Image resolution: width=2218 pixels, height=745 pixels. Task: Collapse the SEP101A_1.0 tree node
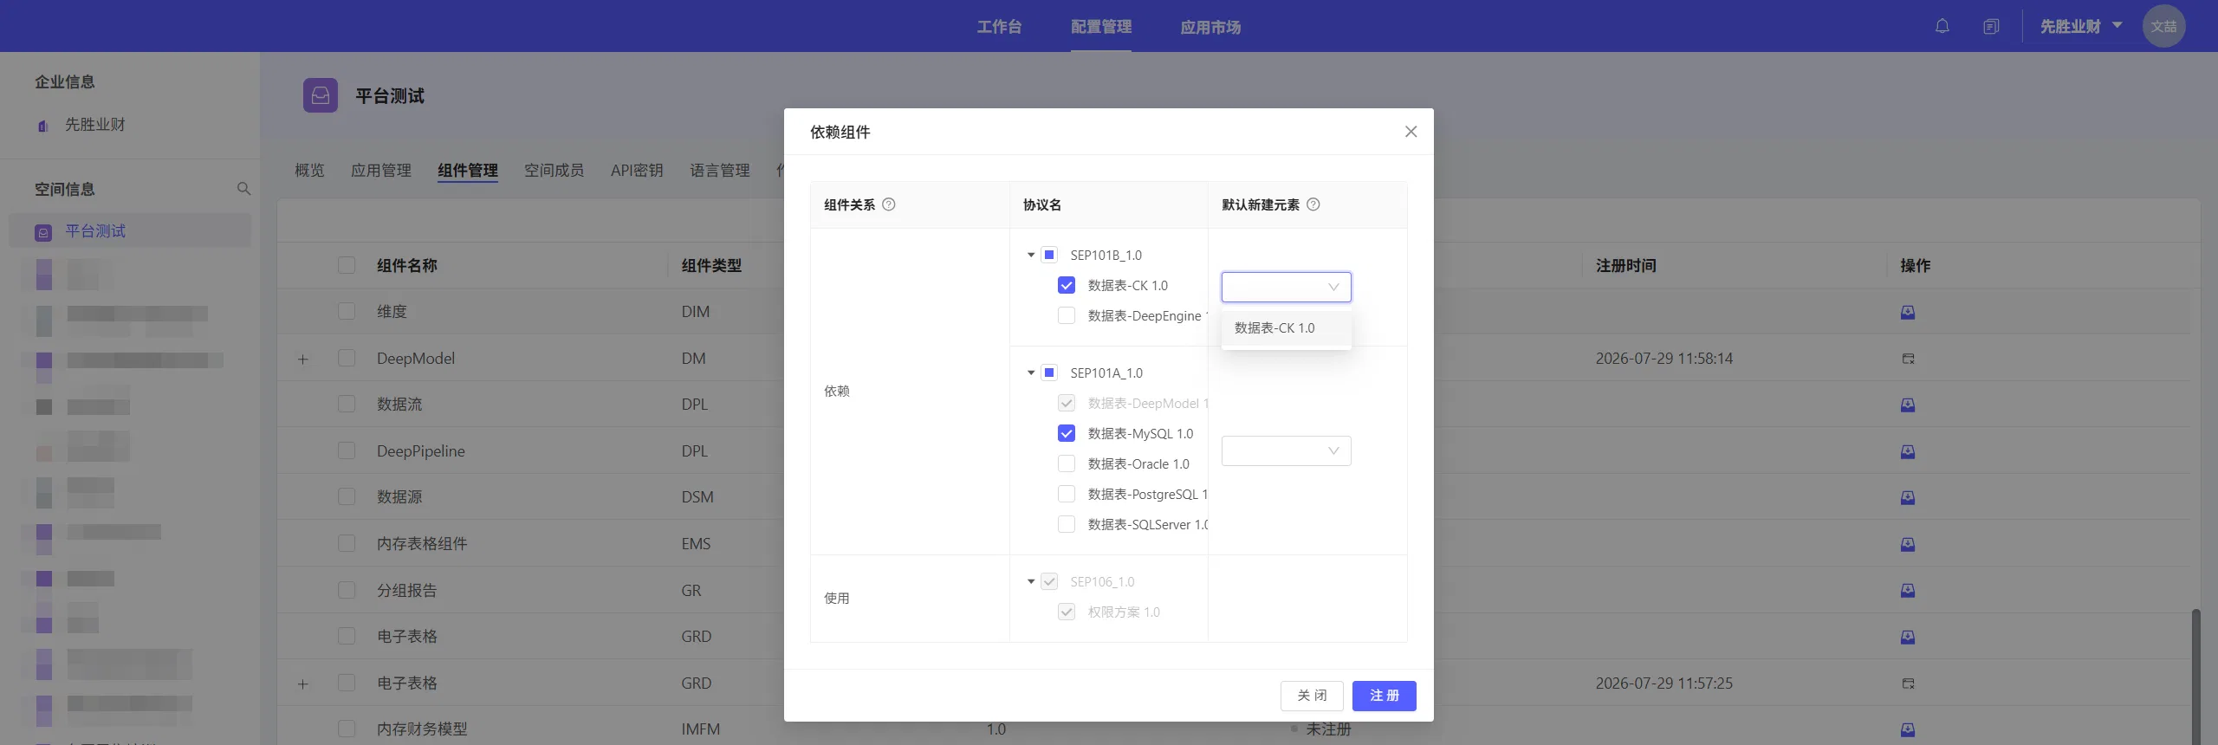(1031, 372)
